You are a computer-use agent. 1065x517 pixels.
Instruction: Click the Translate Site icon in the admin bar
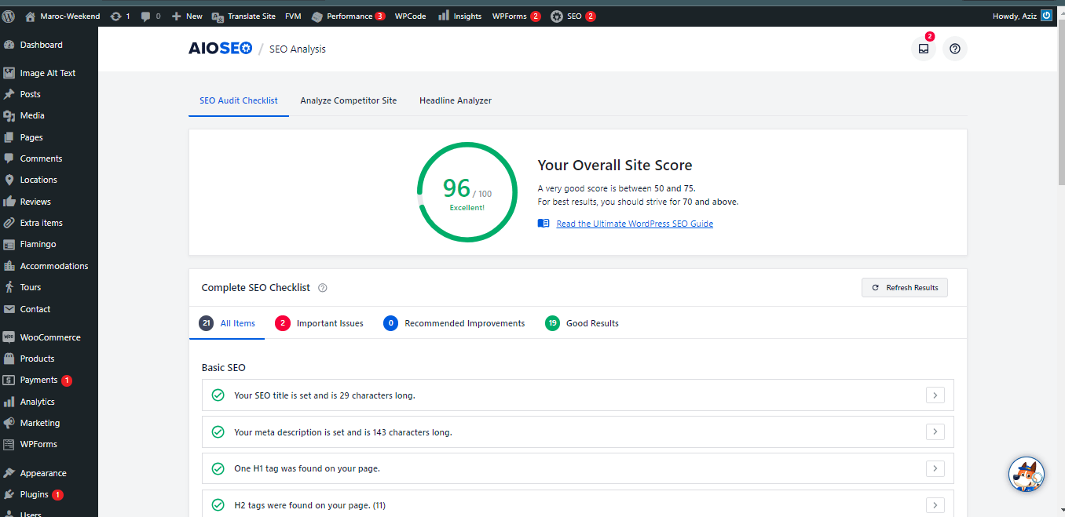[x=218, y=15]
